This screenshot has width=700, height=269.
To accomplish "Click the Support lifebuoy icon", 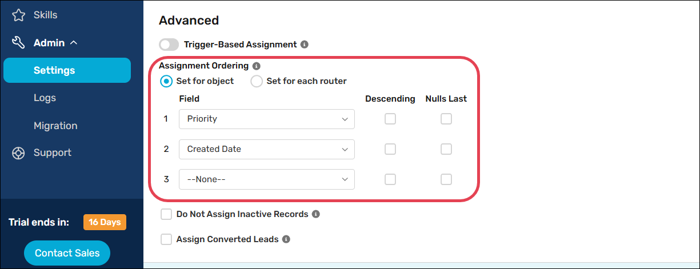I will [18, 153].
